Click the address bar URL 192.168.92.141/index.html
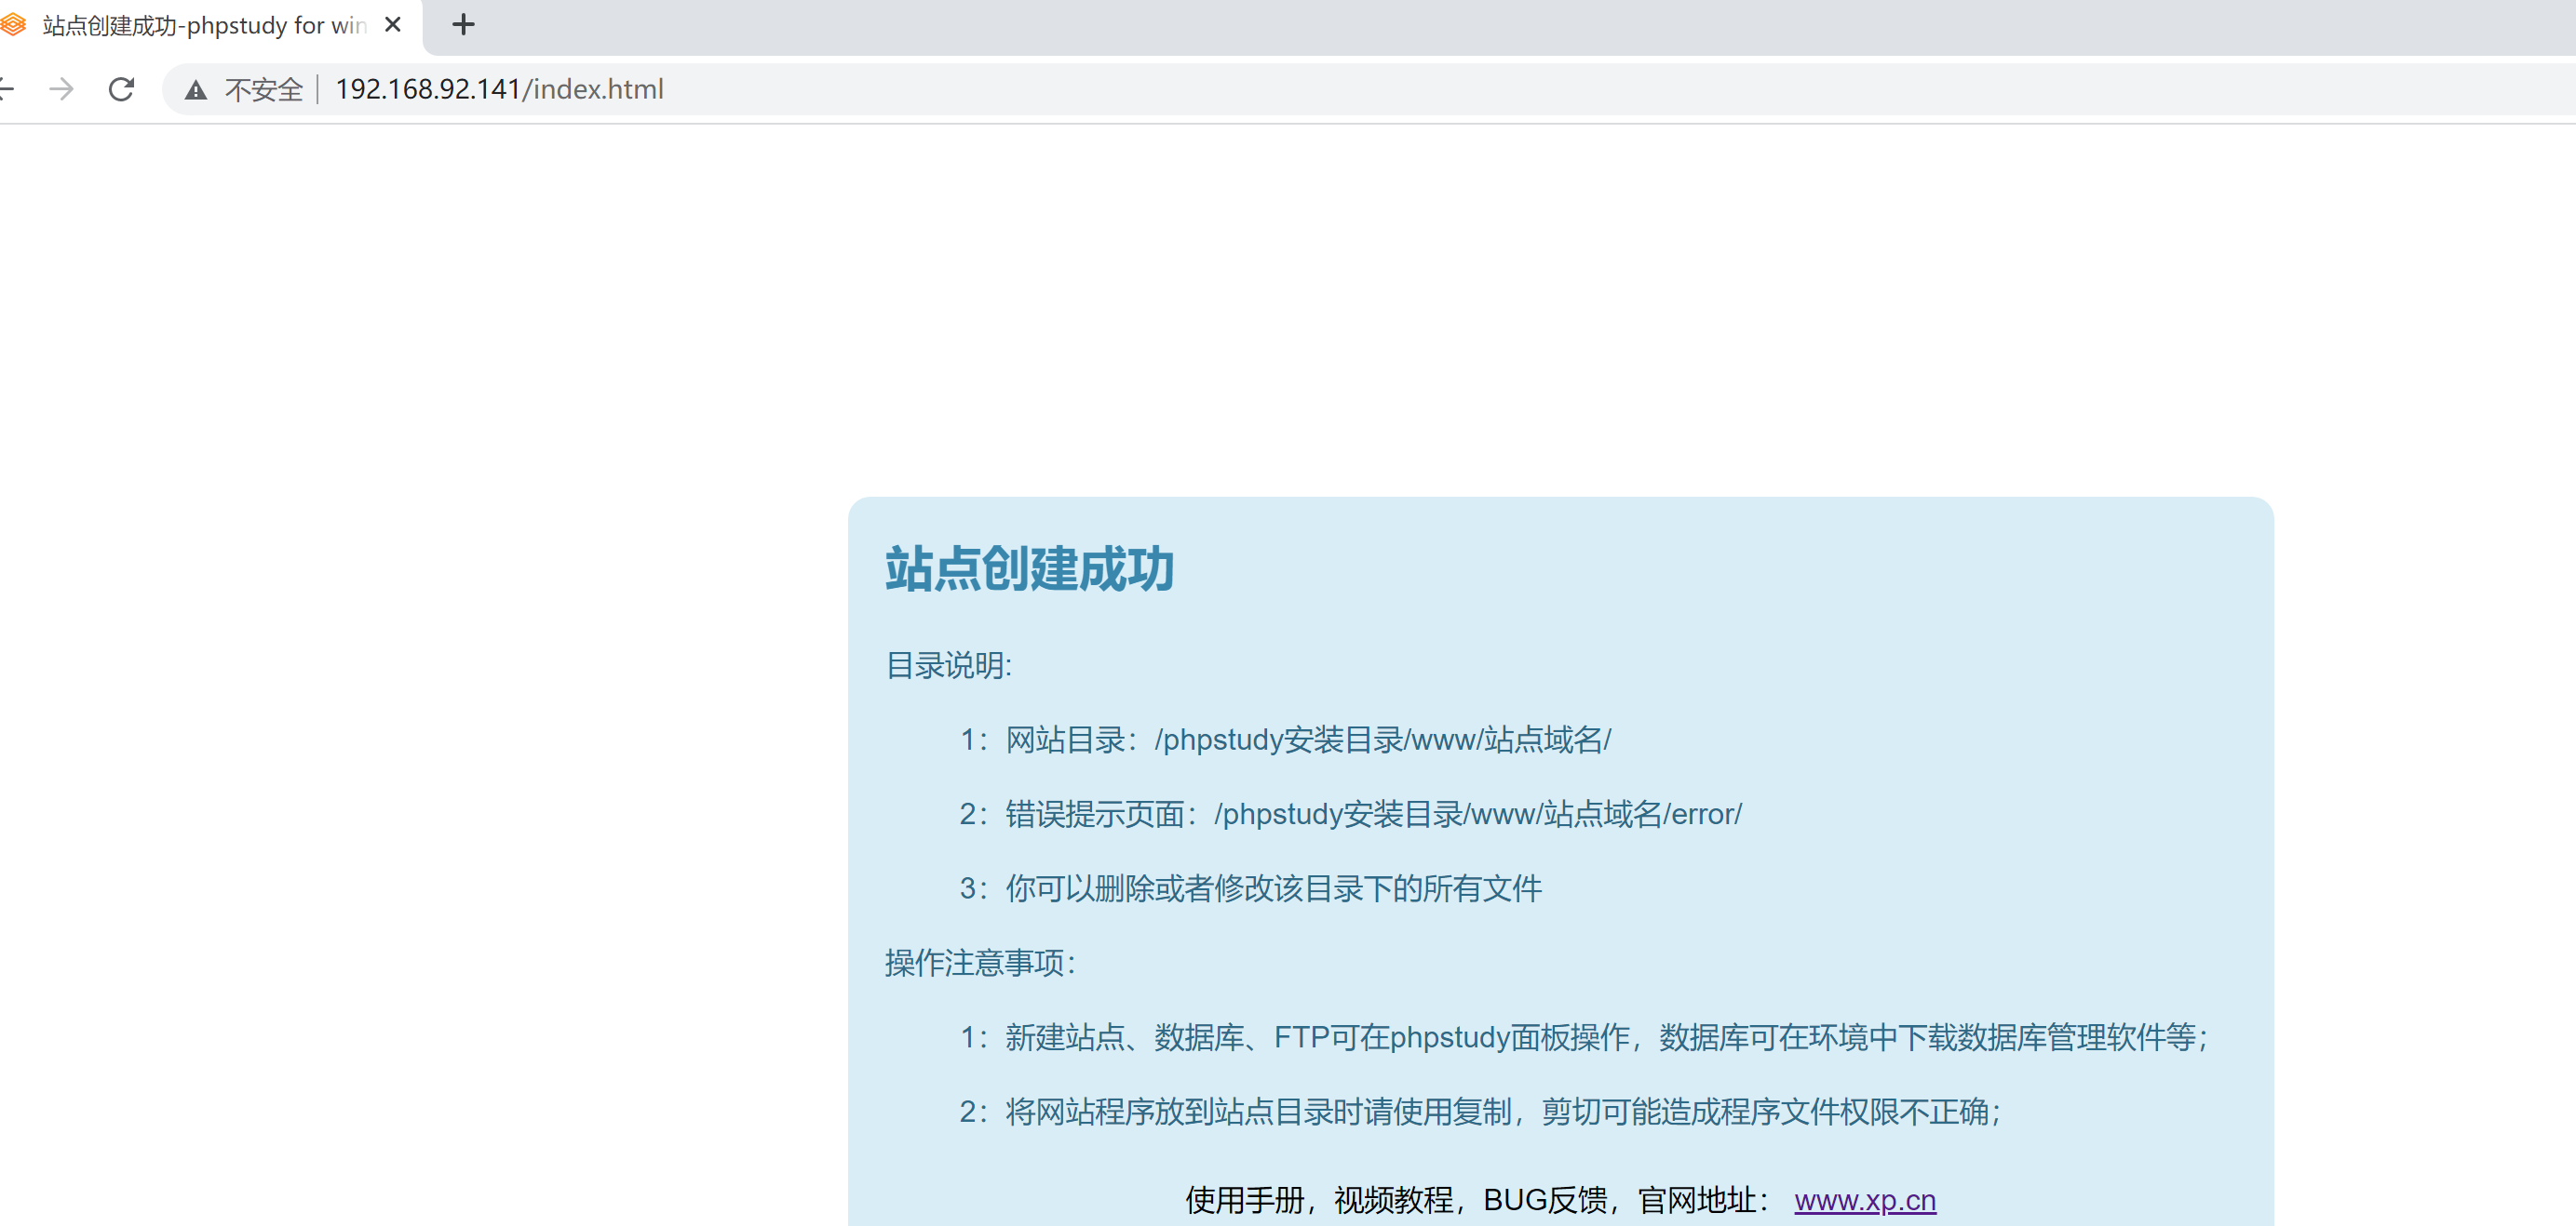This screenshot has width=2576, height=1226. point(499,90)
